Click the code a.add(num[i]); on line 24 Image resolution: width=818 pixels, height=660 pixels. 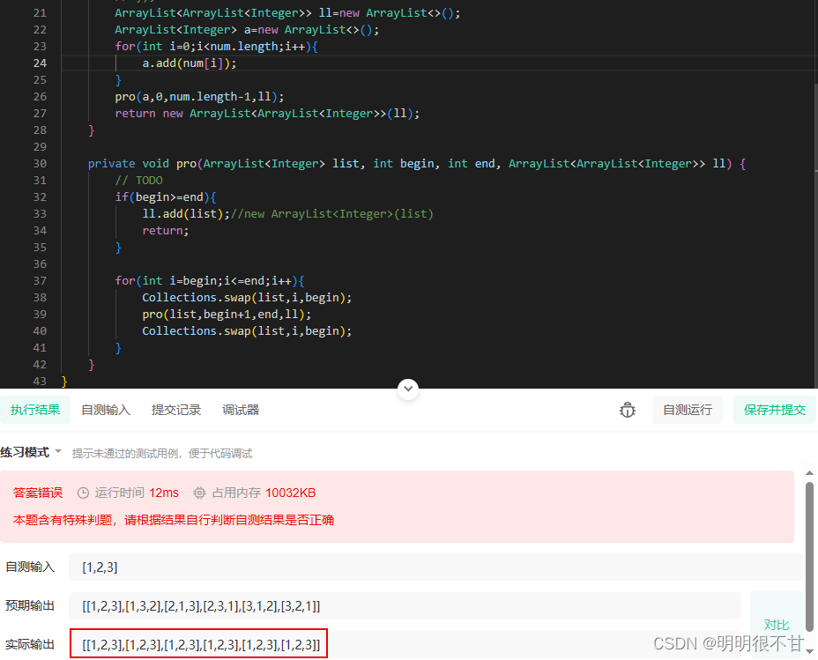190,63
